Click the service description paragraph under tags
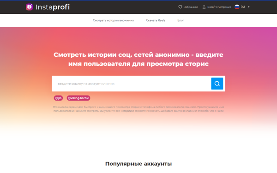The height and width of the screenshot is (173, 277). point(138,109)
